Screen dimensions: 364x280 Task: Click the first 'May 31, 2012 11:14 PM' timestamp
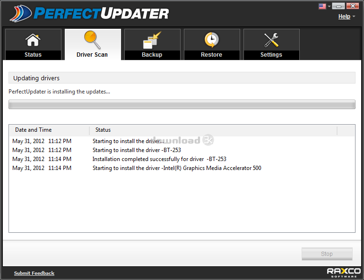pos(42,159)
